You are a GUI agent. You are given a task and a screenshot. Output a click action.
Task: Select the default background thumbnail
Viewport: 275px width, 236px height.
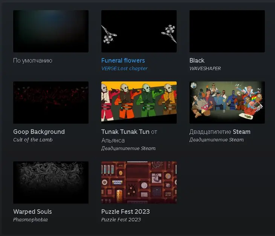point(51,31)
